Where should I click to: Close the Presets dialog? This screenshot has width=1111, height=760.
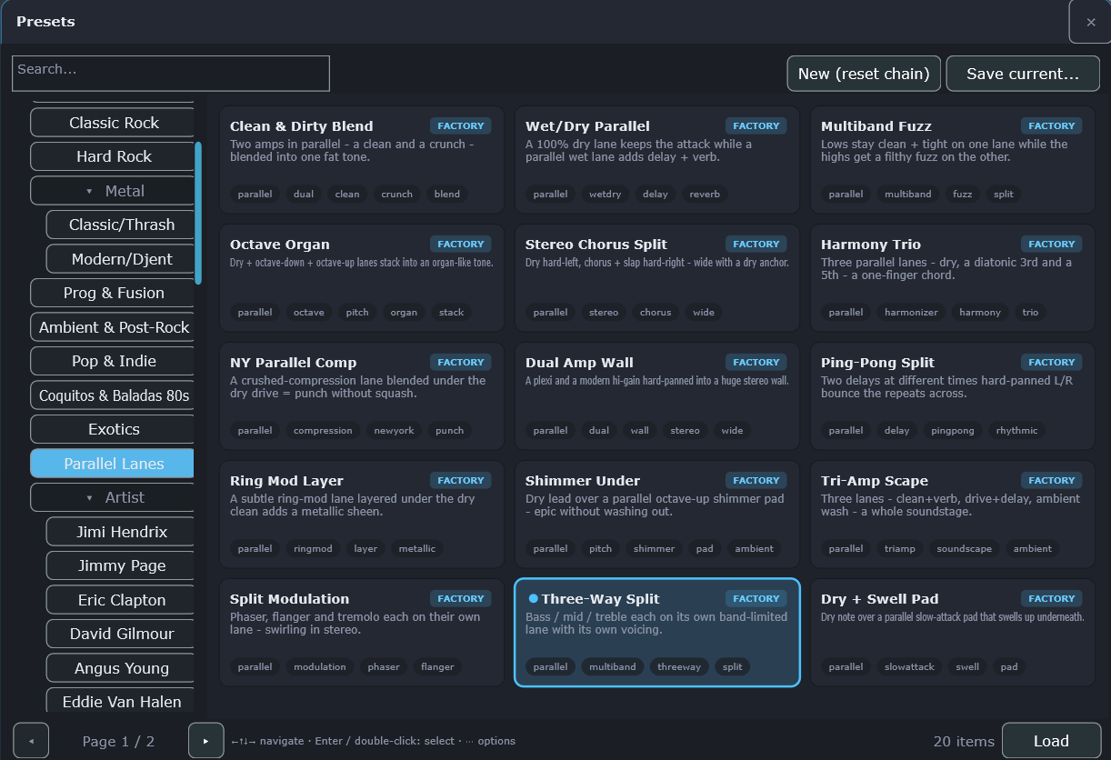[1090, 22]
